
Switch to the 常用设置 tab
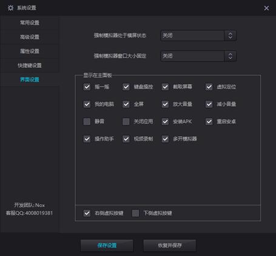point(30,23)
